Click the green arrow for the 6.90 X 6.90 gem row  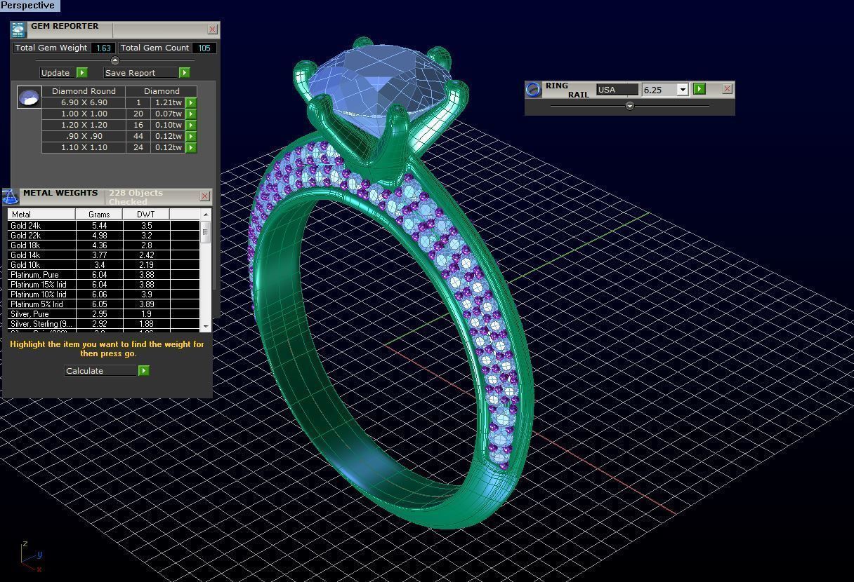tap(190, 102)
